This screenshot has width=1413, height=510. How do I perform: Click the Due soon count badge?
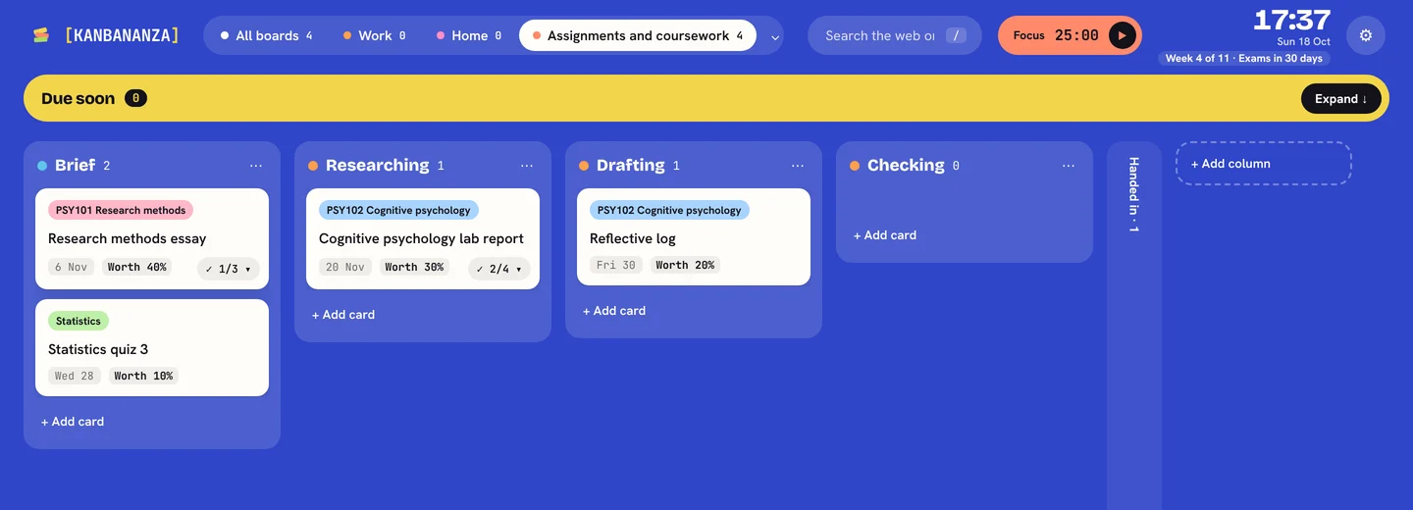[x=136, y=98]
